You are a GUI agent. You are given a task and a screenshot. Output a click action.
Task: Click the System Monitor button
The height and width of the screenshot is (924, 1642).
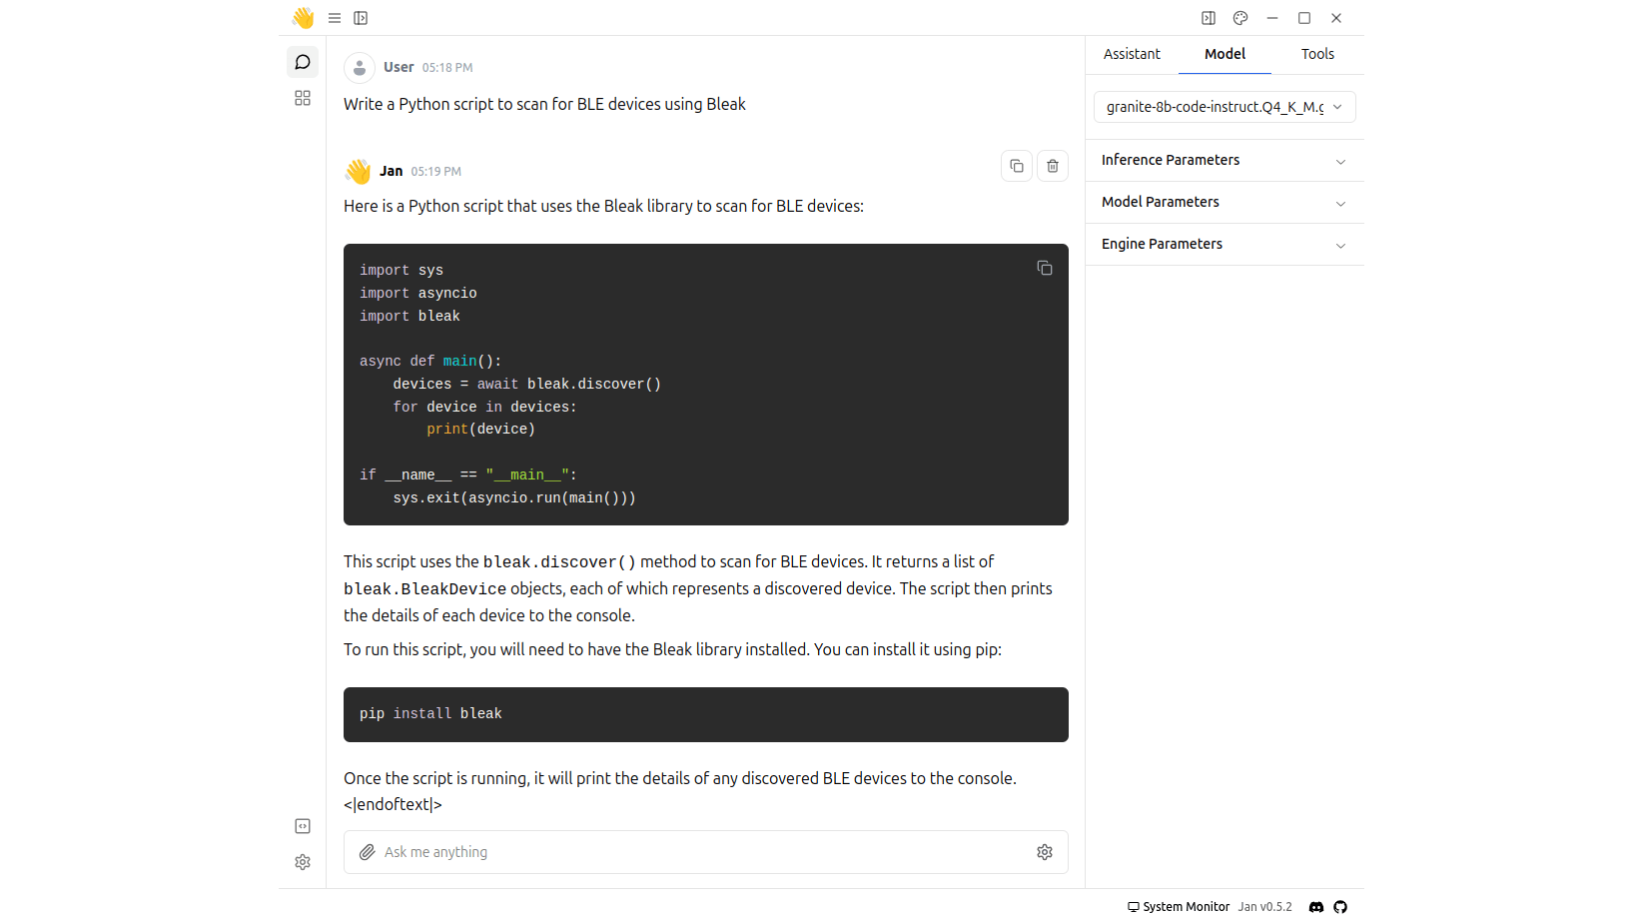tap(1179, 907)
